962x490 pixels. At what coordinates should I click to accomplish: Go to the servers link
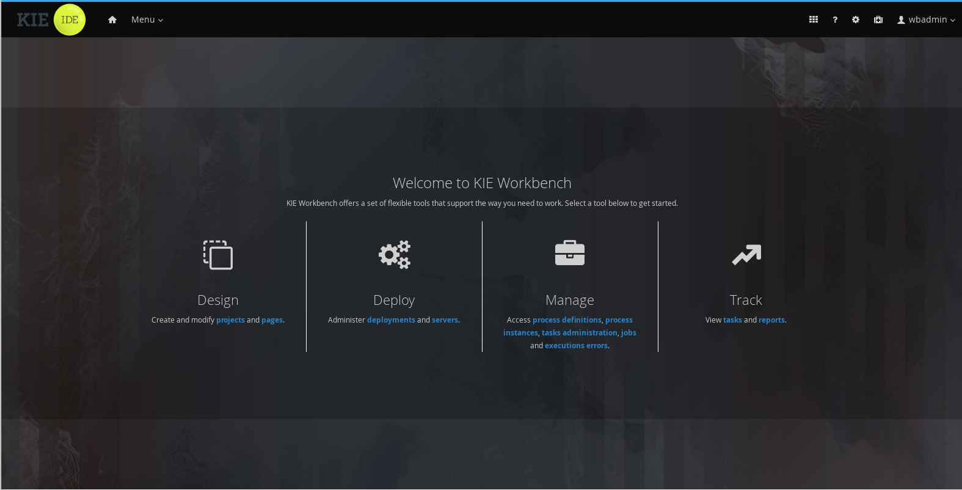point(445,320)
